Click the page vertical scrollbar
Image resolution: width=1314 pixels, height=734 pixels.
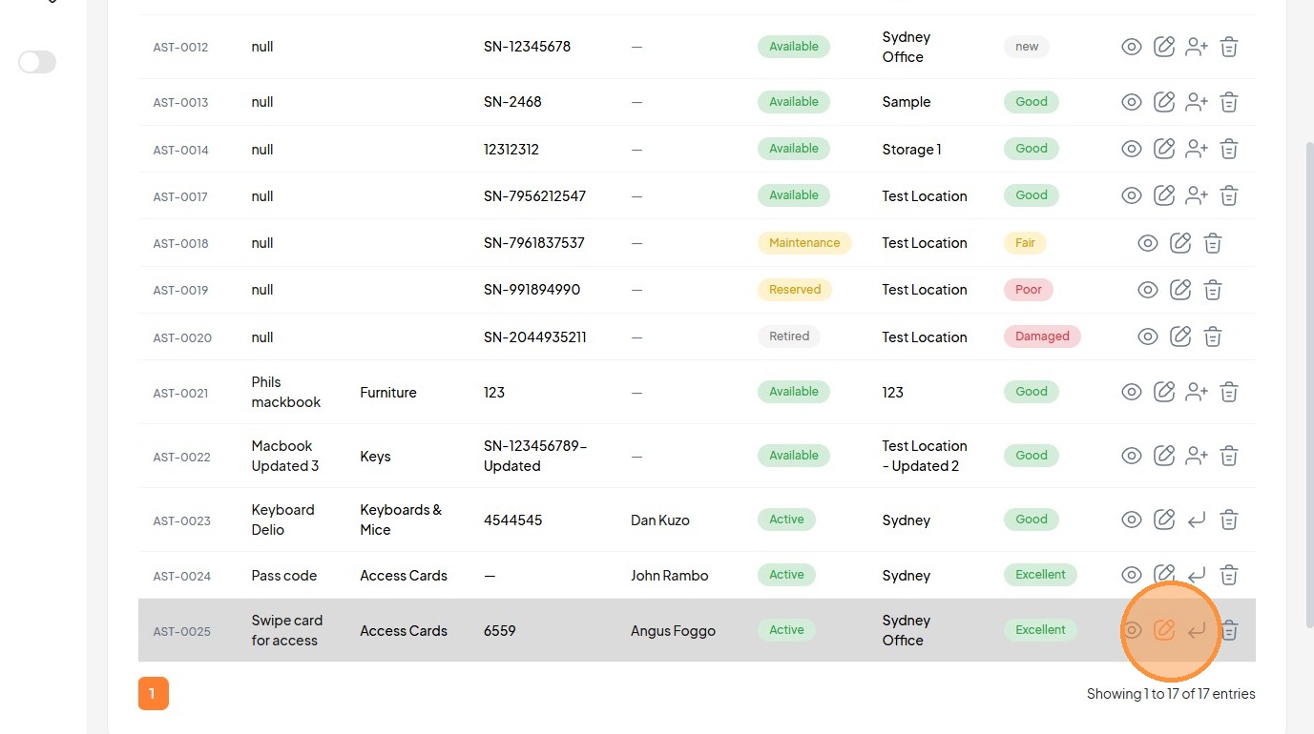[1307, 381]
